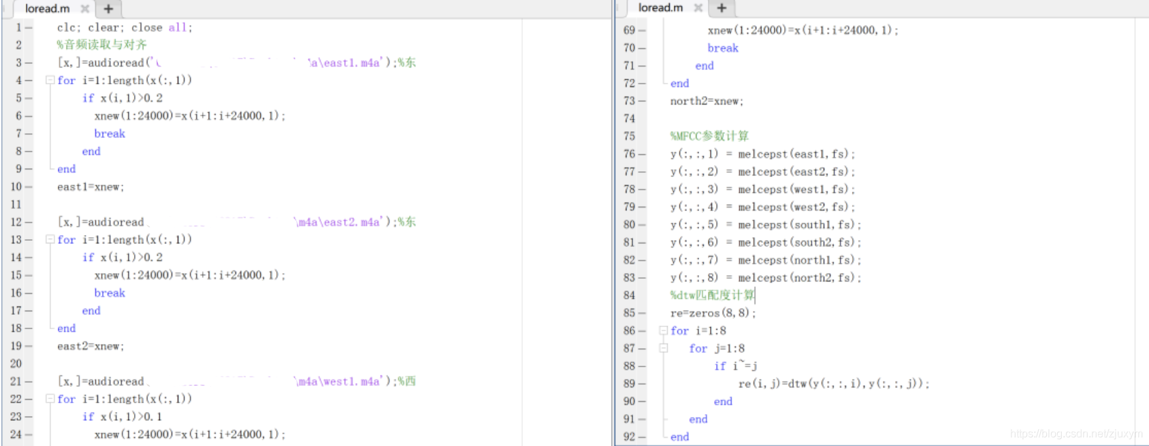Set breakpoint dash at line 10

pyautogui.click(x=29, y=186)
